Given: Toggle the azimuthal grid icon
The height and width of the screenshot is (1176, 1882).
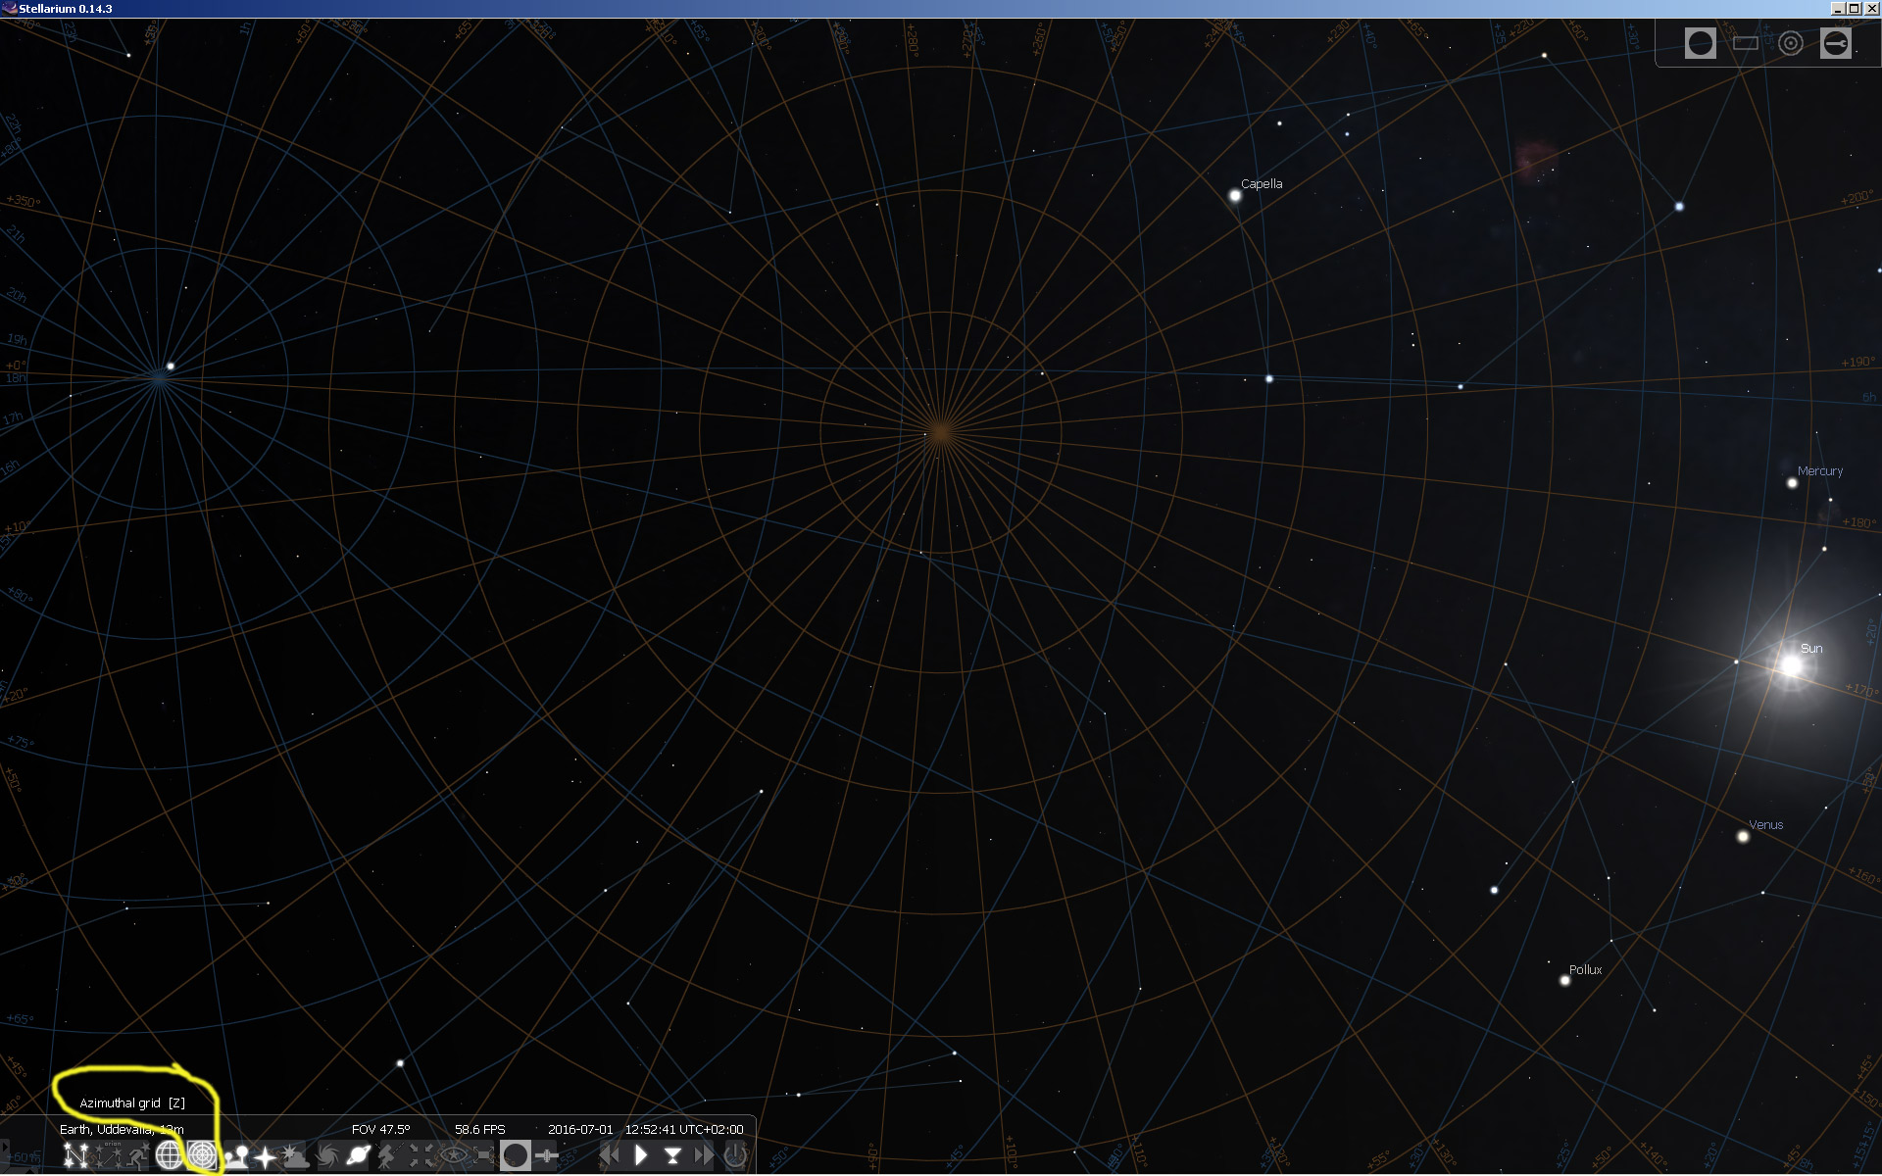Looking at the screenshot, I should click(202, 1155).
